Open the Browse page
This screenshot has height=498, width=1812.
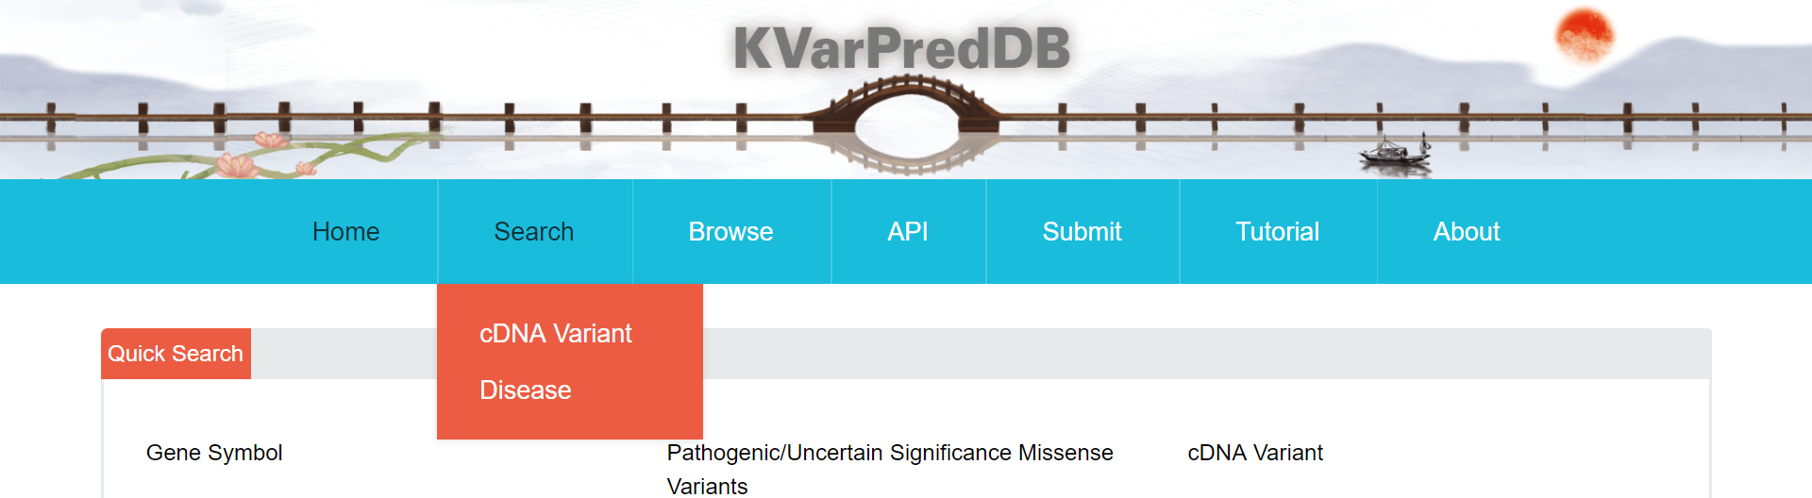pos(730,232)
